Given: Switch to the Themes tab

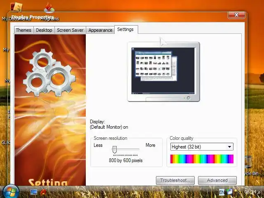Looking at the screenshot, I should [x=24, y=30].
